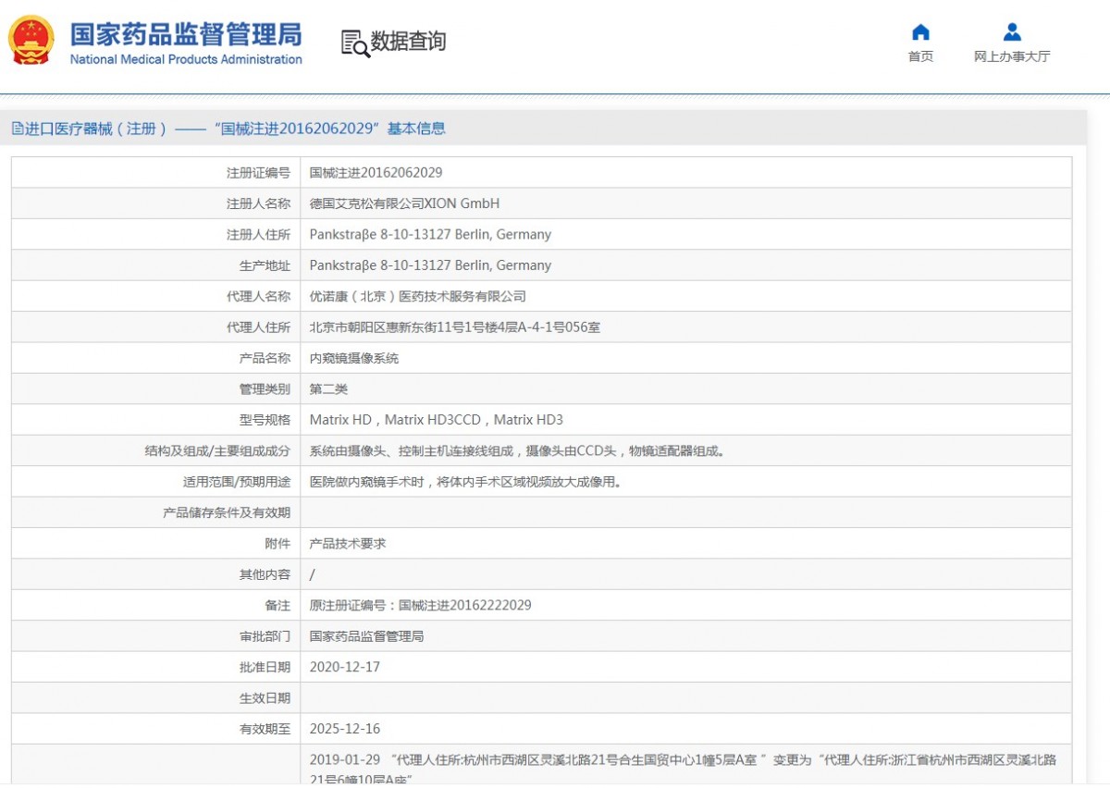1110x788 pixels.
Task: Select 原注册证编号 remark value
Action: (x=420, y=606)
